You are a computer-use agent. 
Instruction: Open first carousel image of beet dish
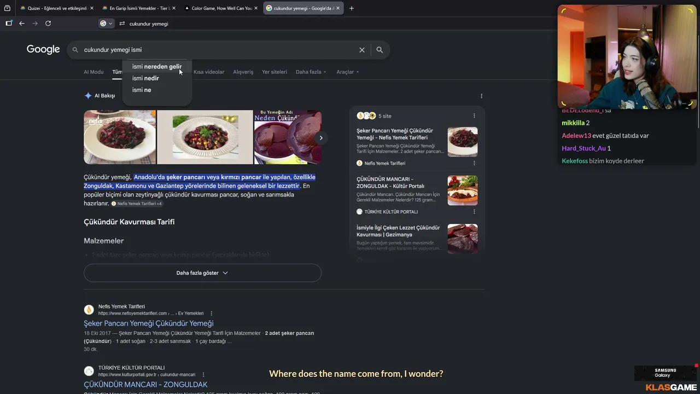pyautogui.click(x=120, y=137)
